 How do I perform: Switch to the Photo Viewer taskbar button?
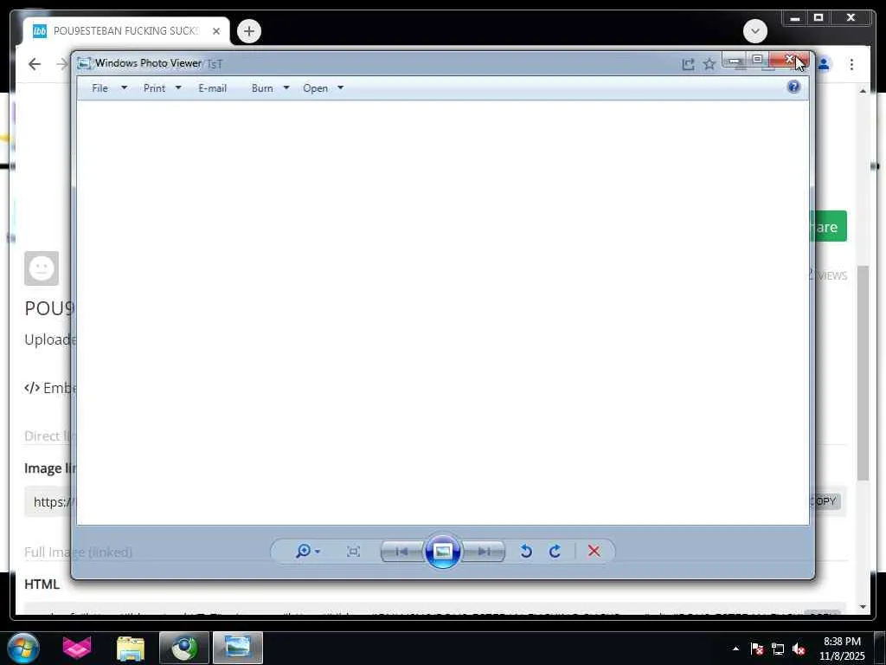click(x=238, y=648)
